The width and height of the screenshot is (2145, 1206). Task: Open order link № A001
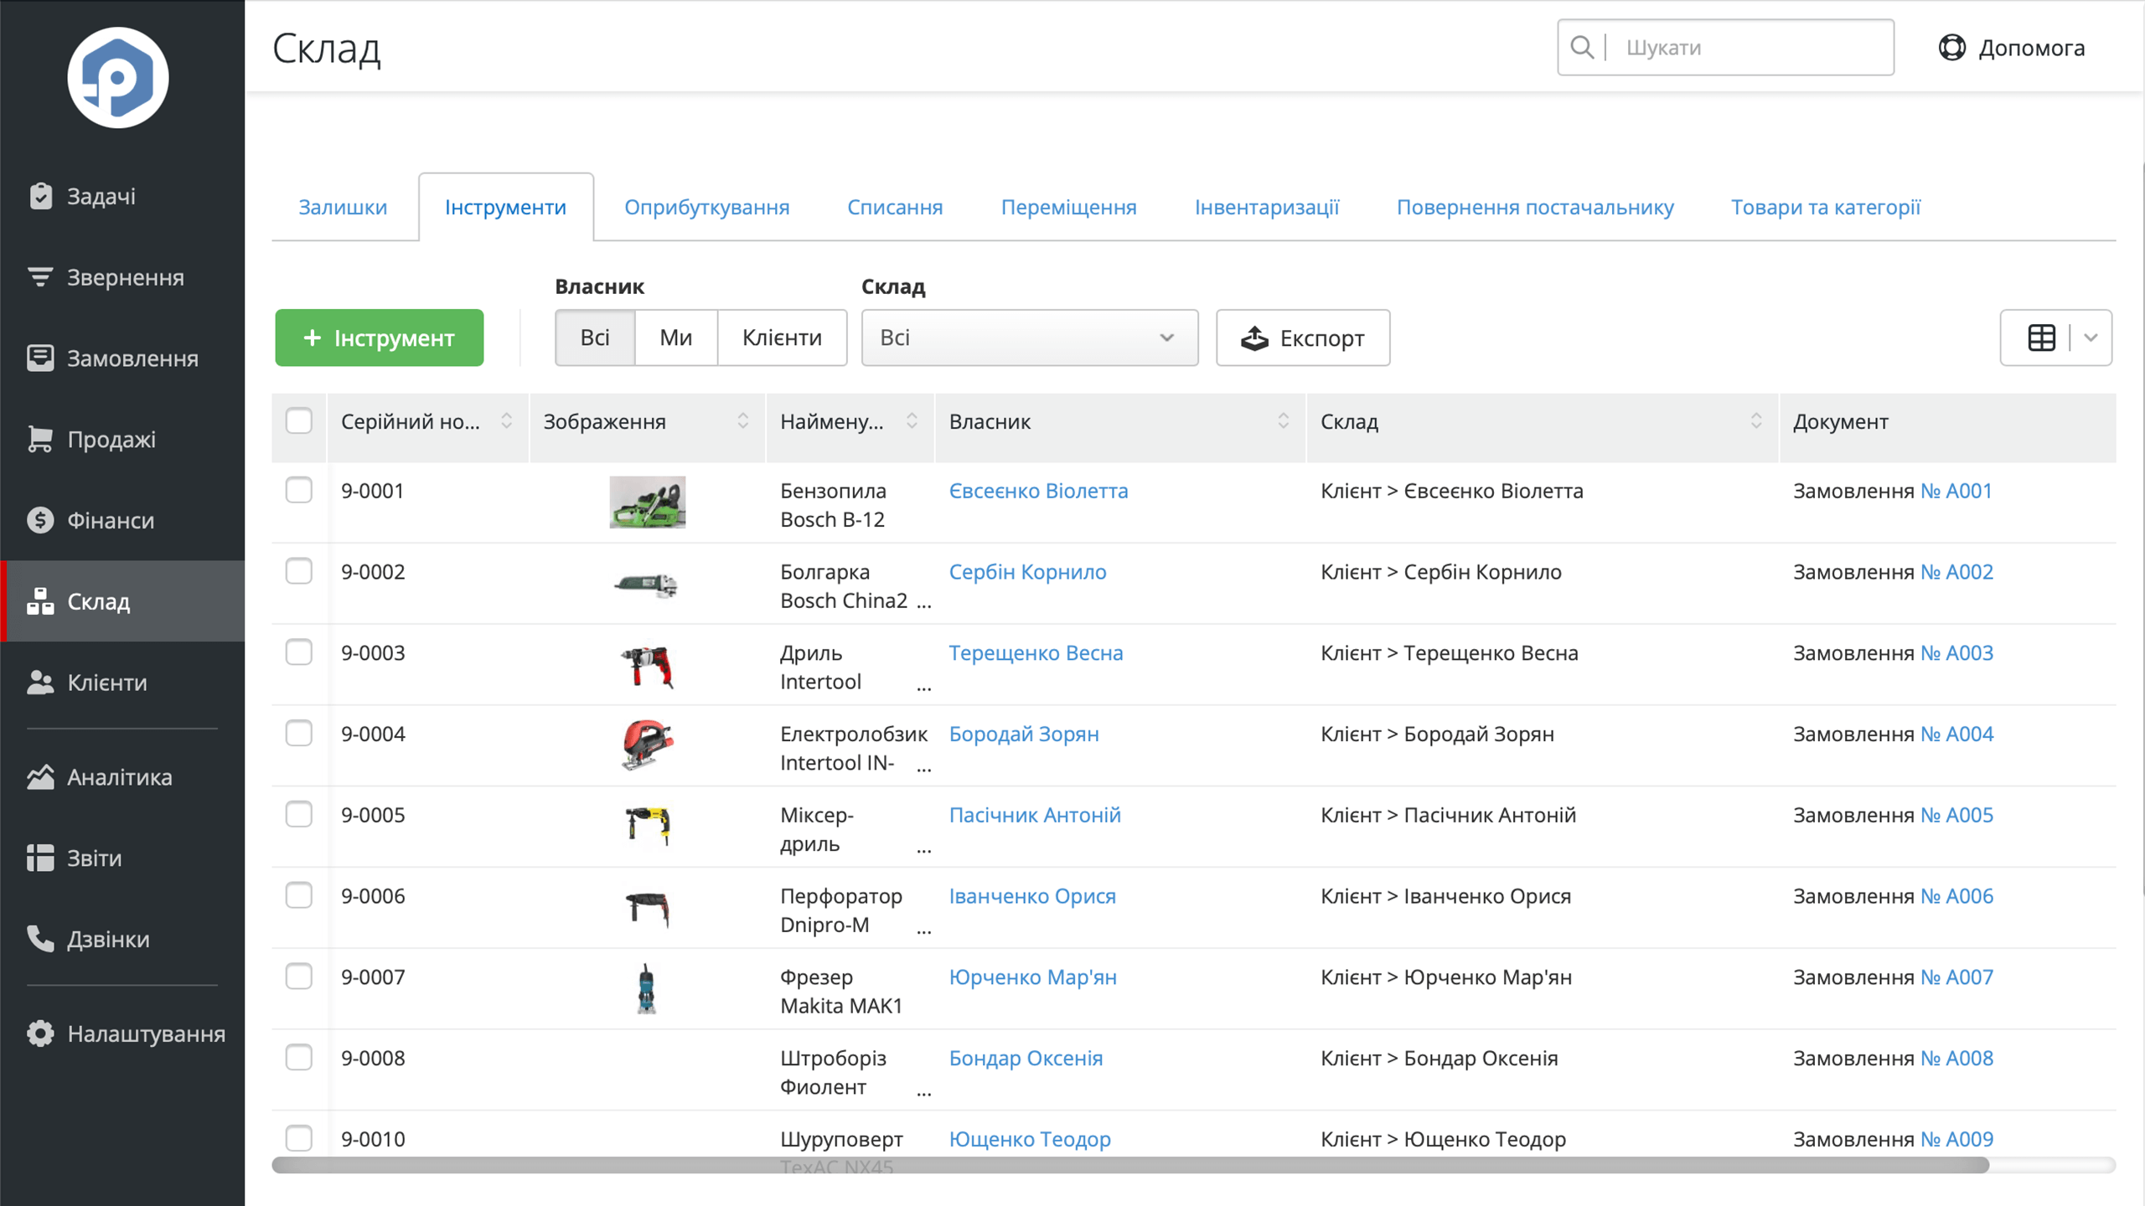(1956, 491)
